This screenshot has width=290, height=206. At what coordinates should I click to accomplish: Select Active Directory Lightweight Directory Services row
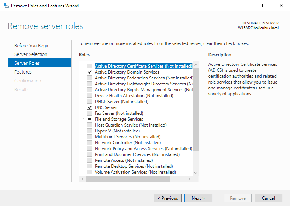(x=144, y=84)
